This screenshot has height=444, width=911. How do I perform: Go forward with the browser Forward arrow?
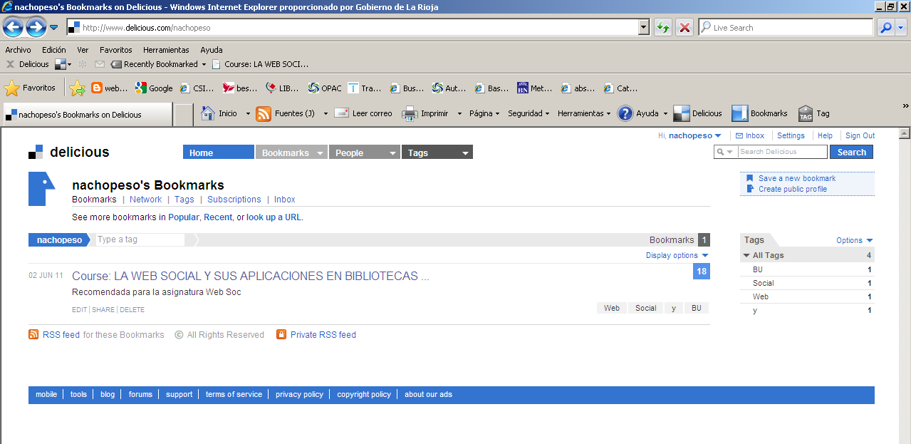[36, 28]
